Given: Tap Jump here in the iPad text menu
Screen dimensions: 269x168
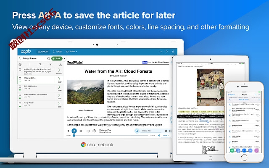Looking at the screenshot, I should coord(212,117).
